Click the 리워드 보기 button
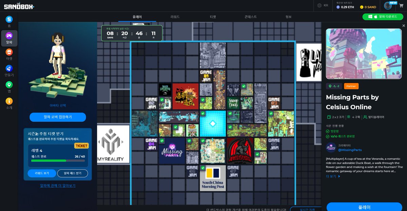The width and height of the screenshot is (407, 211). click(x=42, y=173)
